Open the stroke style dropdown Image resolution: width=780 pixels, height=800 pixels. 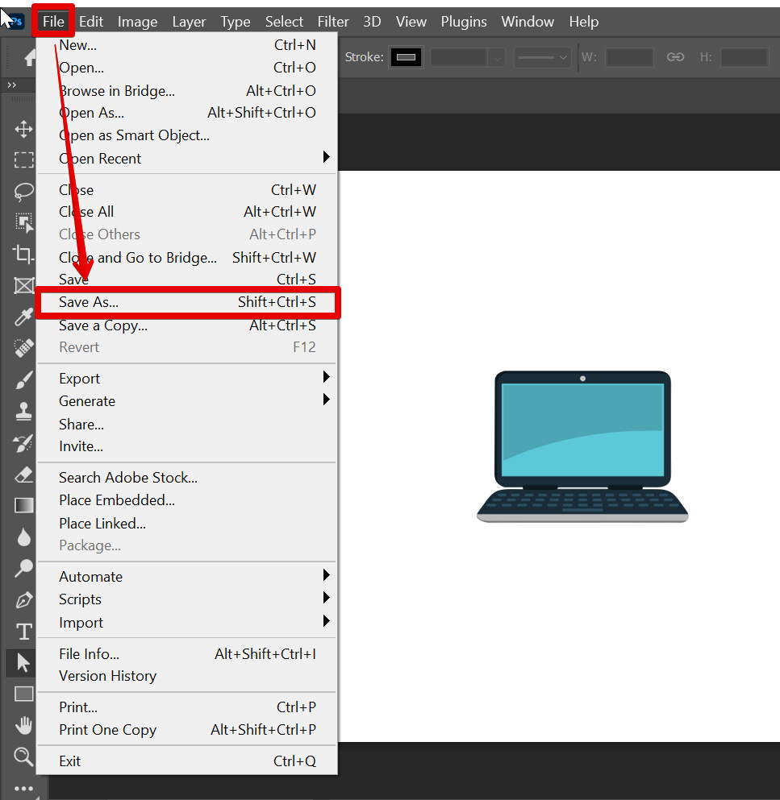(543, 57)
